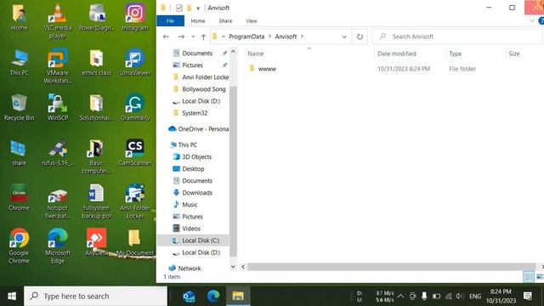Screen dimensions: 544x306
Task: Launch rufus-3.16 from desktop
Action: pos(58,153)
